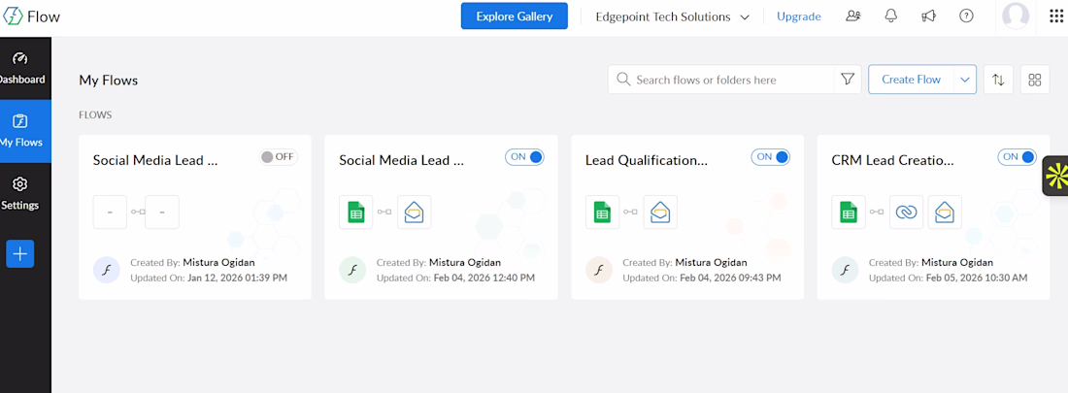Viewport: 1068px width, 393px height.
Task: Open the user community icon in header
Action: coord(853,16)
